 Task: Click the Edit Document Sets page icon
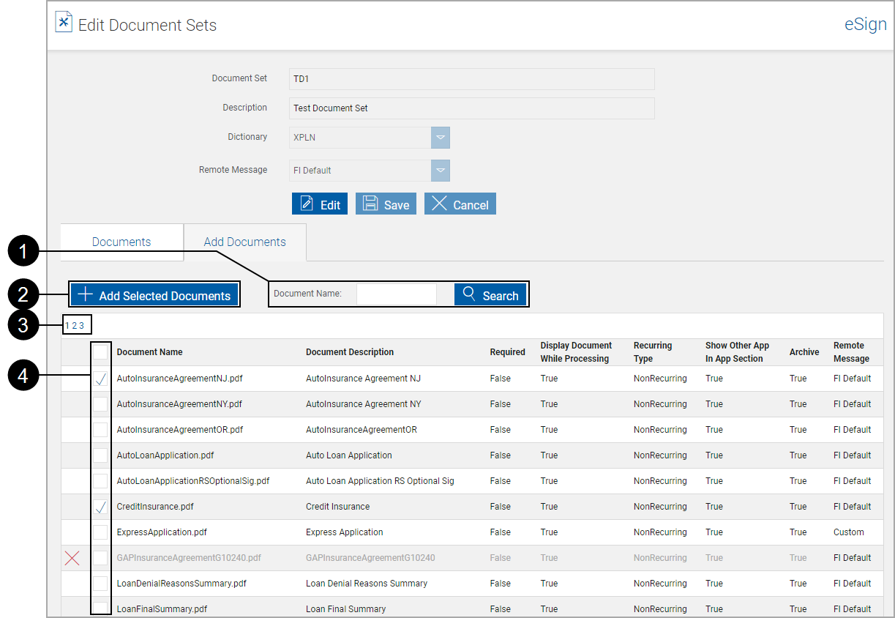(64, 21)
